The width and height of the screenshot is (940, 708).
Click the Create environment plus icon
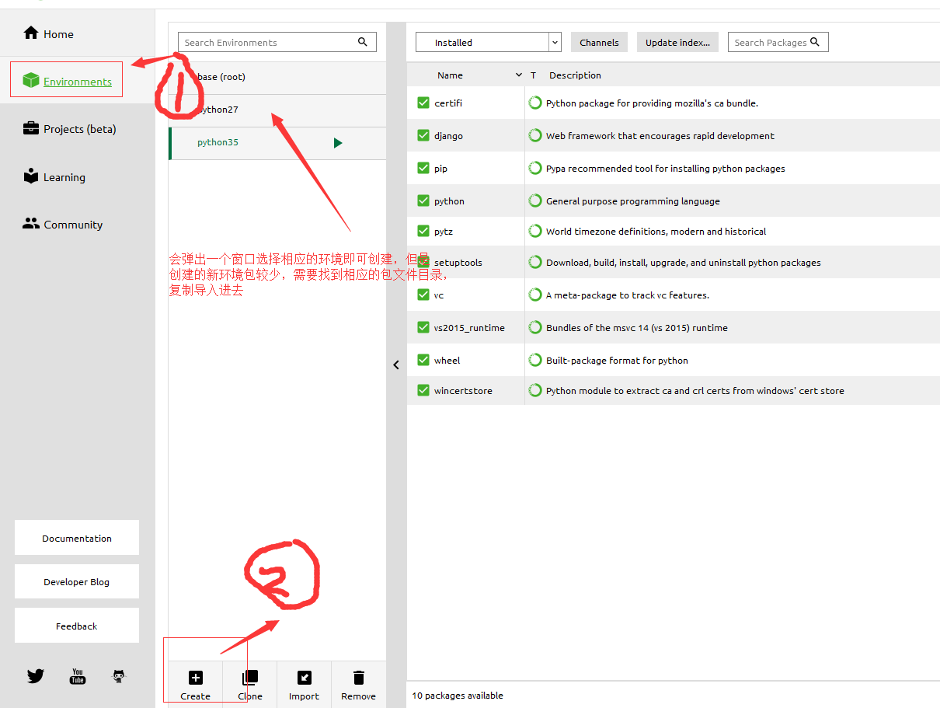[196, 678]
